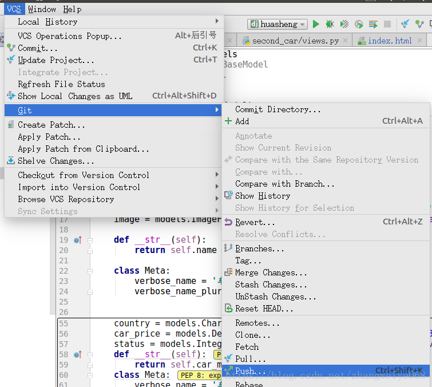432x387 pixels.
Task: Close the second_car/views.py tab
Action: coord(345,41)
